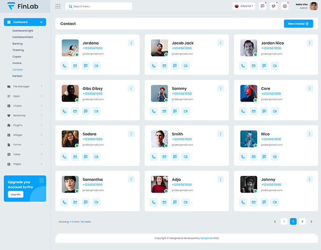Select Kanban in the sidebar

18,76
